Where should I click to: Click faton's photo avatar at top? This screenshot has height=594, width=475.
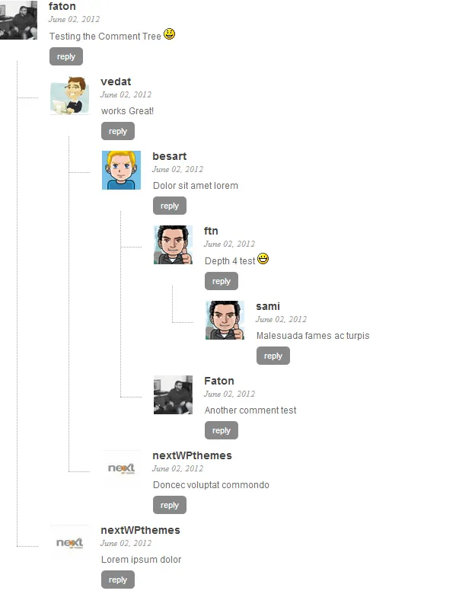click(18, 20)
